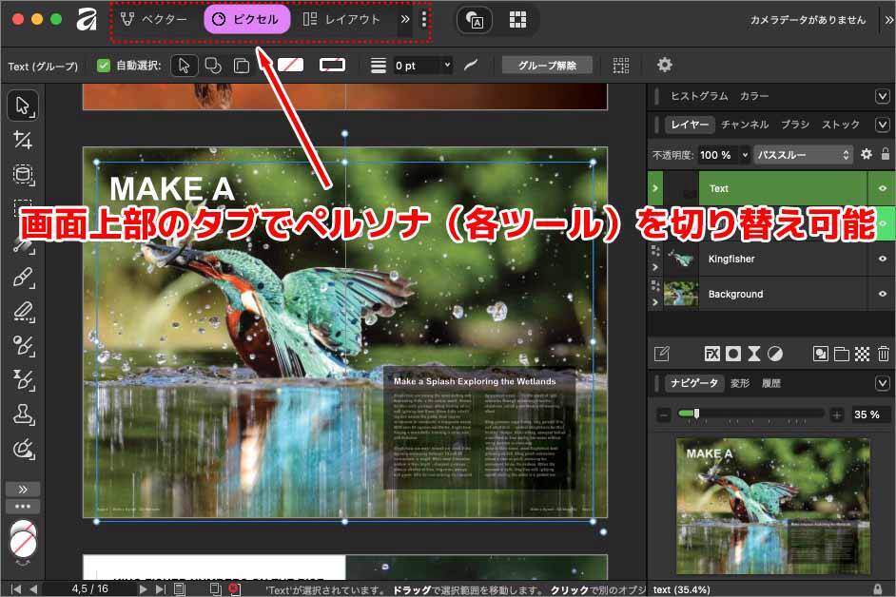Click the 履歴 panel label
The height and width of the screenshot is (597, 896).
[x=770, y=383]
